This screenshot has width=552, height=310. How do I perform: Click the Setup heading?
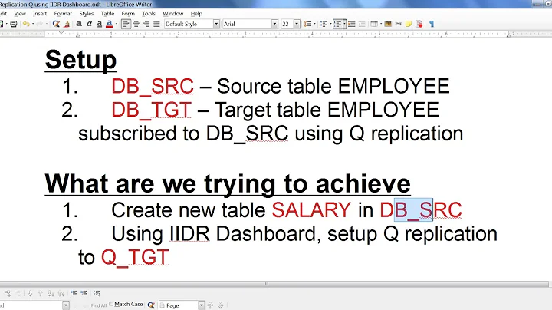pyautogui.click(x=80, y=61)
